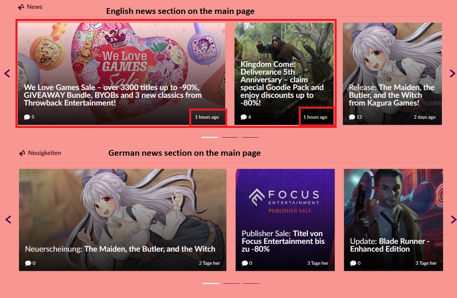This screenshot has width=457, height=298.
Task: Click '1 hours ago' on We Love Games card
Action: [207, 117]
